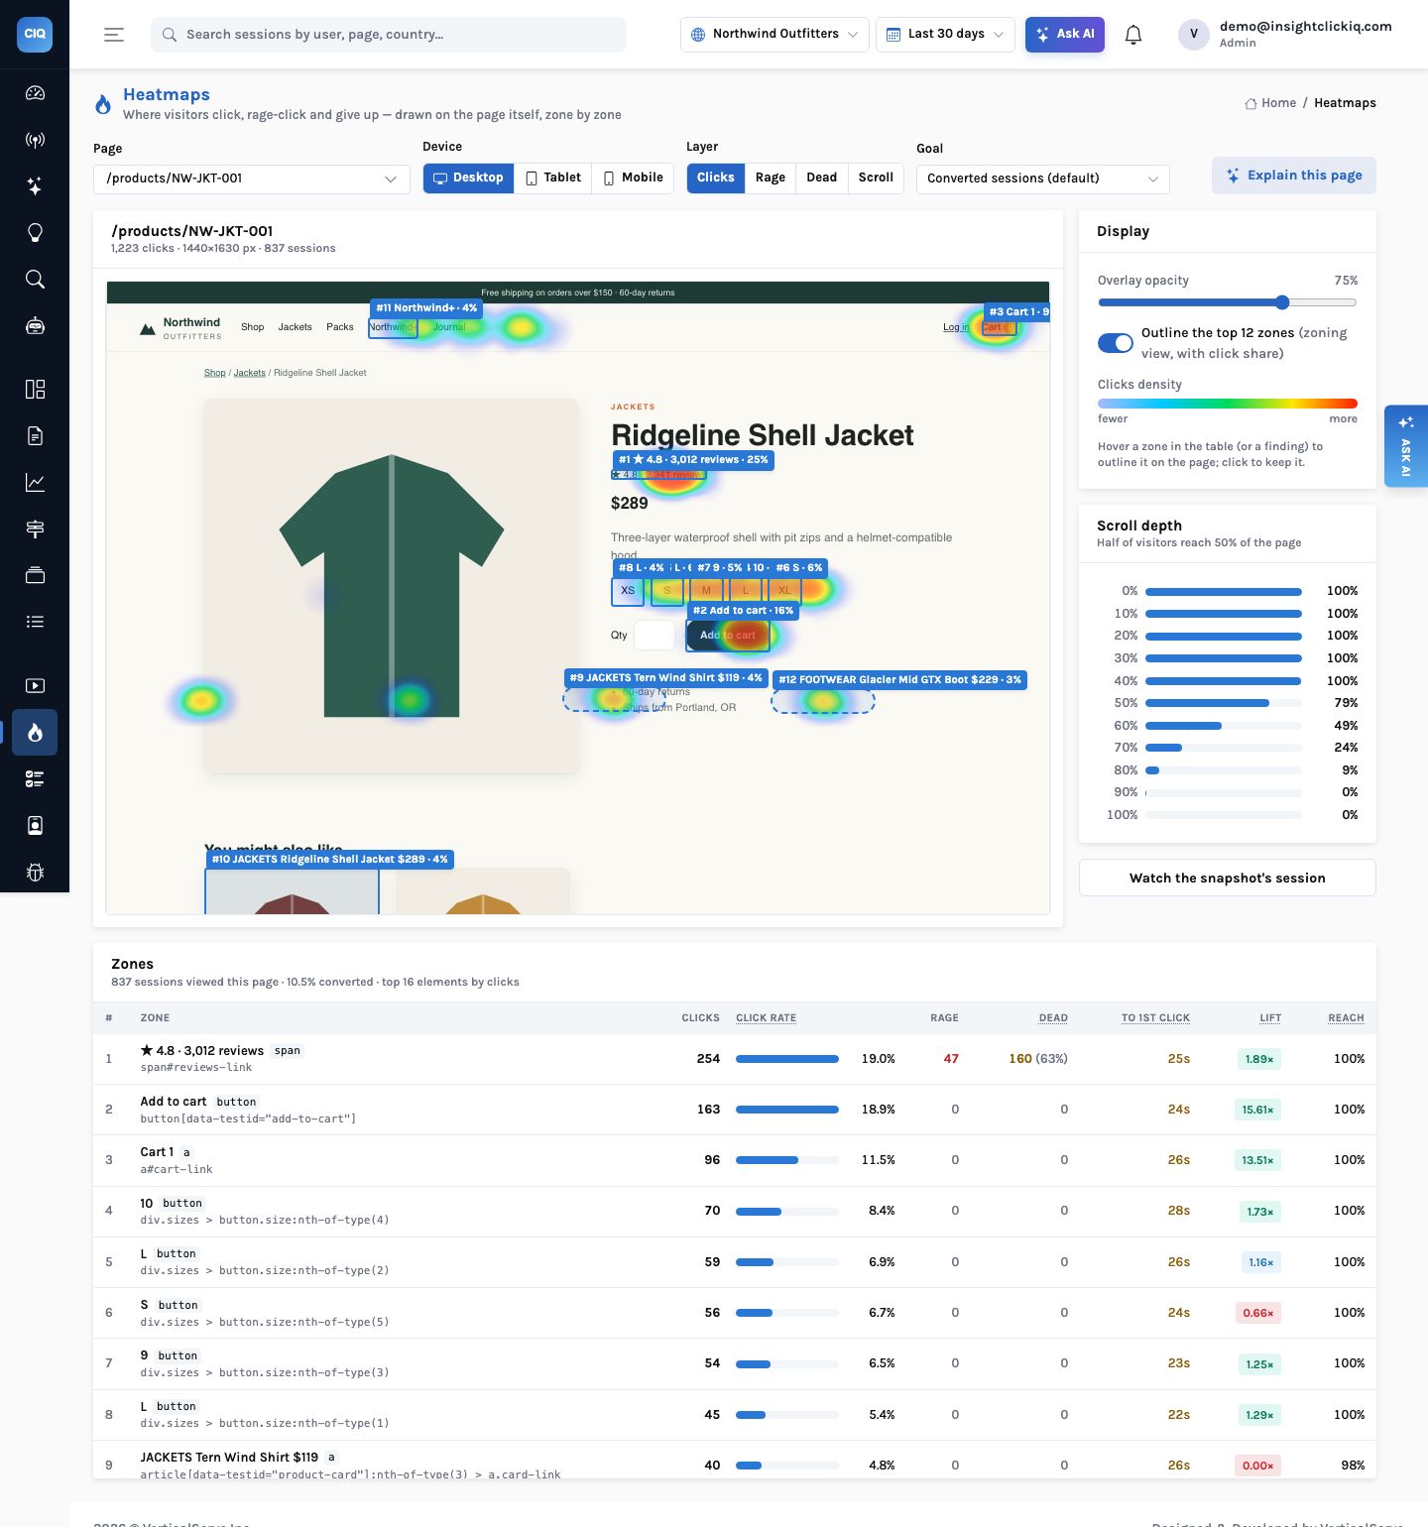The height and width of the screenshot is (1527, 1428).
Task: Click the CIQ logo
Action: coord(35,34)
